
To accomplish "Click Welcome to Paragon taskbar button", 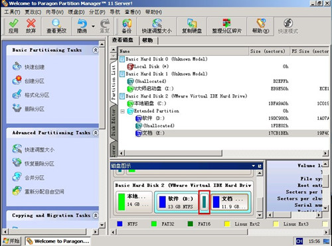I will pyautogui.click(x=58, y=241).
